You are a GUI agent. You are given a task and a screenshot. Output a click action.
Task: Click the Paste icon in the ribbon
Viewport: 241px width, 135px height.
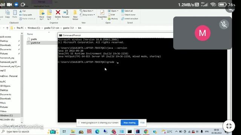[15, 14]
